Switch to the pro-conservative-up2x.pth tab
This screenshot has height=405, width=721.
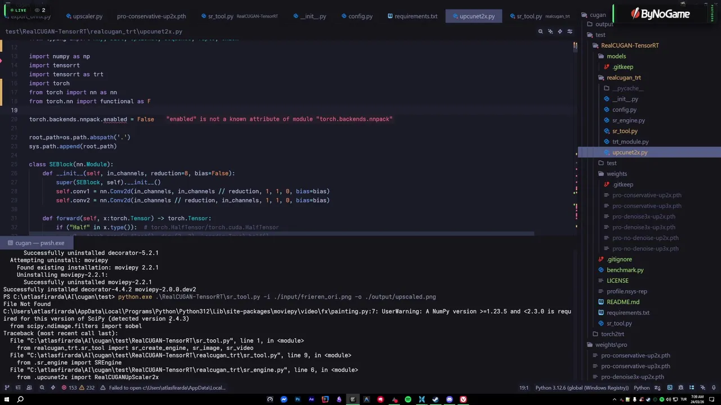coord(151,16)
